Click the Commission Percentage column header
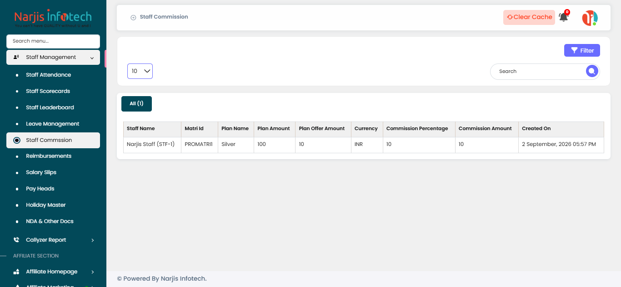The width and height of the screenshot is (621, 287). [x=419, y=129]
